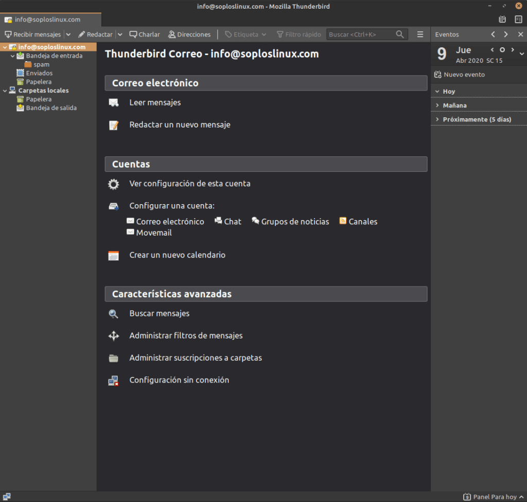The width and height of the screenshot is (527, 502).
Task: Toggle the Panel Para hoy button
Action: click(x=494, y=497)
